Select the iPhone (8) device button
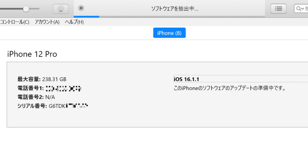The image size is (308, 161). coord(169,33)
